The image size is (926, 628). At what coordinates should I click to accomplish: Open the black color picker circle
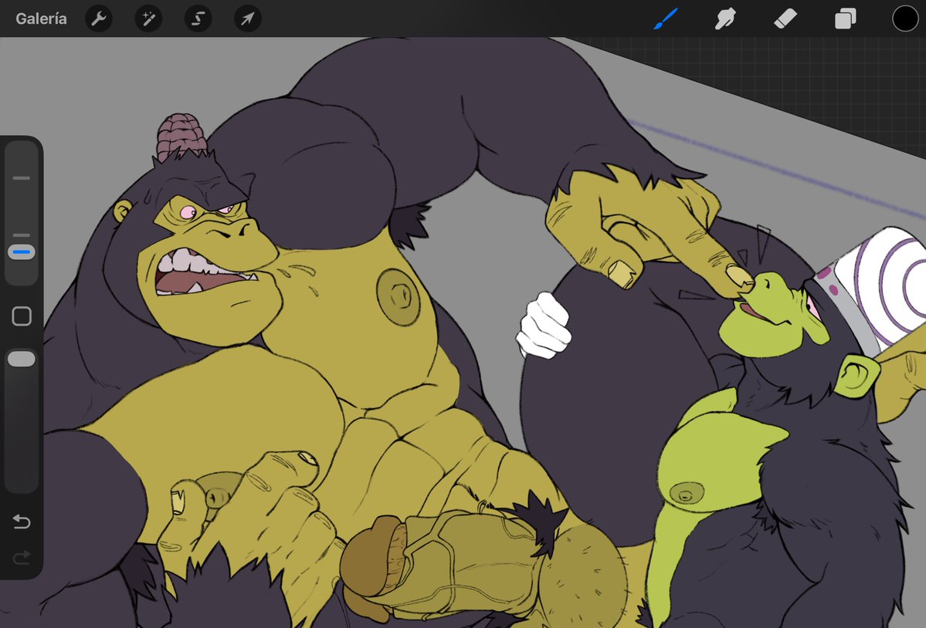point(904,19)
